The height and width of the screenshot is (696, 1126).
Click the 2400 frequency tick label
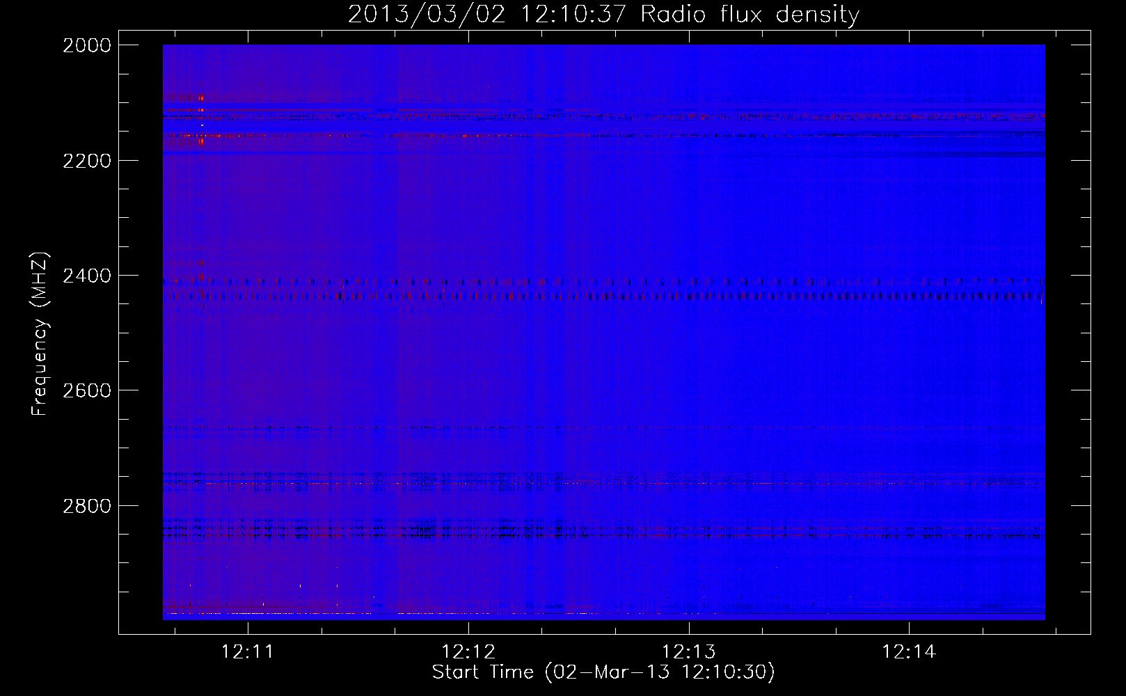pyautogui.click(x=87, y=276)
